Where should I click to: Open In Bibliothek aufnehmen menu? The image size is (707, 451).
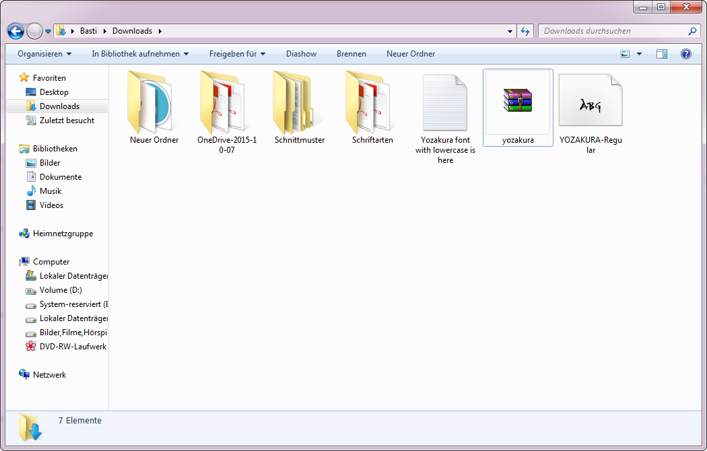(140, 54)
